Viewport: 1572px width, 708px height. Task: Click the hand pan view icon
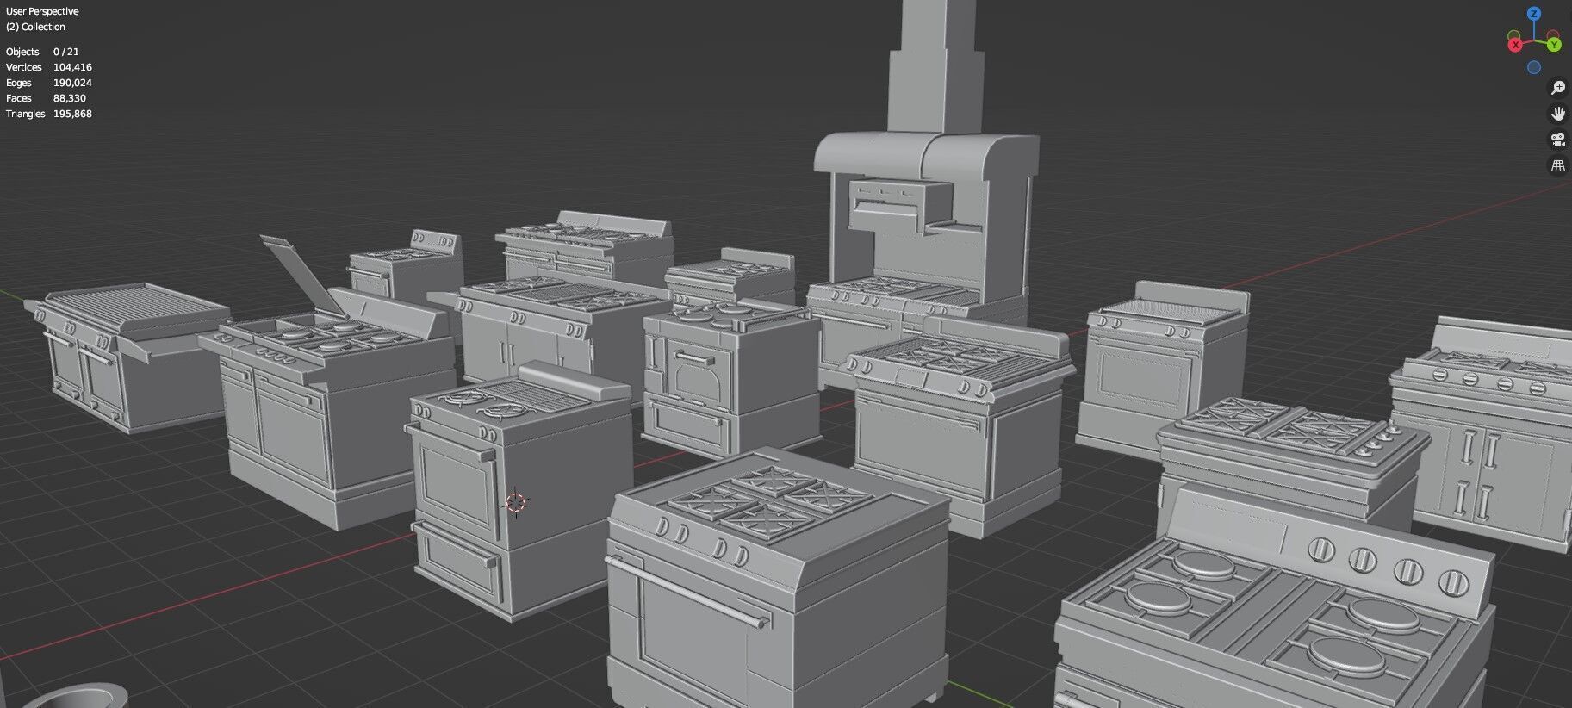coord(1557,114)
